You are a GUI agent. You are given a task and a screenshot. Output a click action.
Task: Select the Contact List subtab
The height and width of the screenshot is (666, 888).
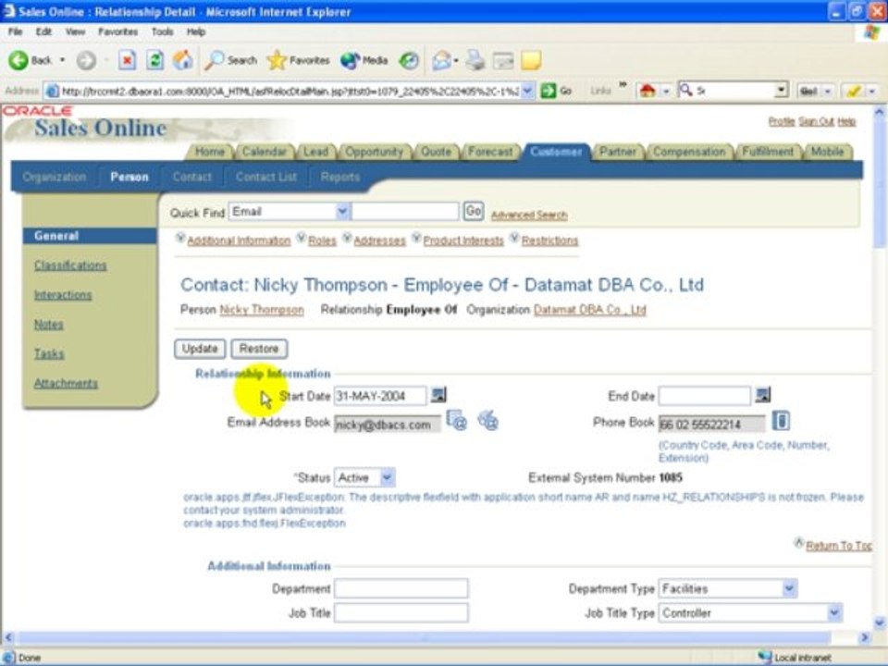[x=265, y=177]
